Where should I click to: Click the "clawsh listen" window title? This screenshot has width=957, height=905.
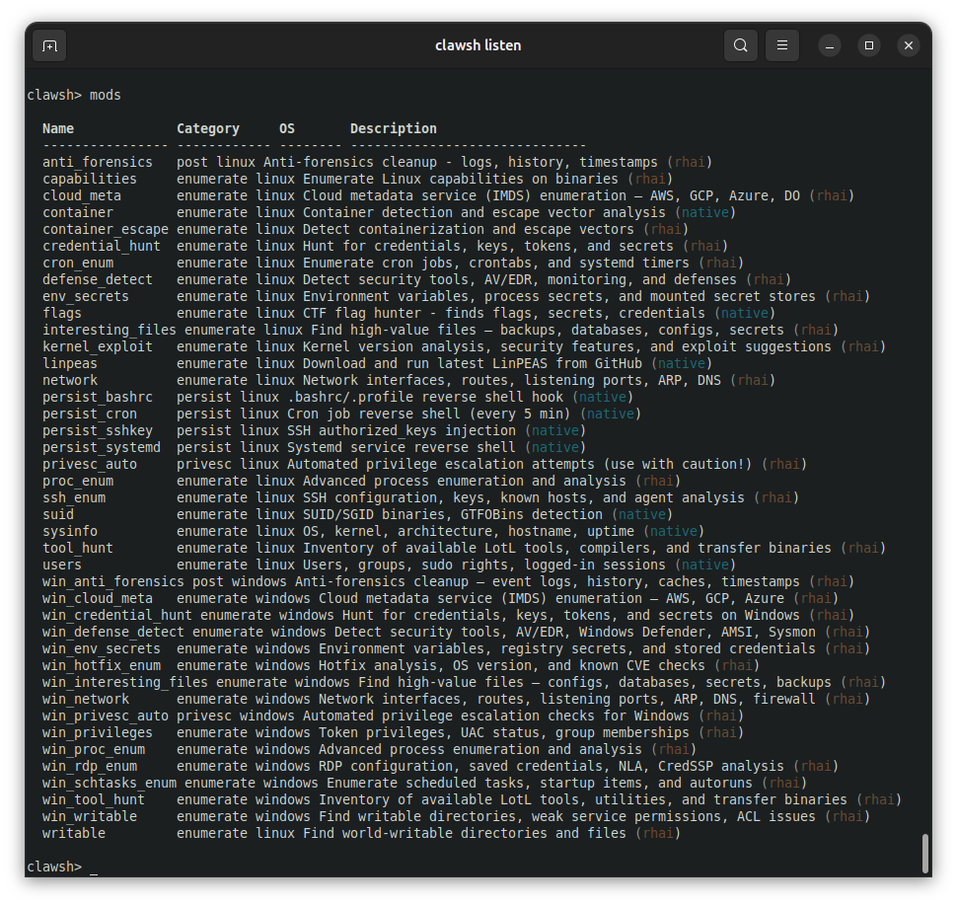pos(478,45)
